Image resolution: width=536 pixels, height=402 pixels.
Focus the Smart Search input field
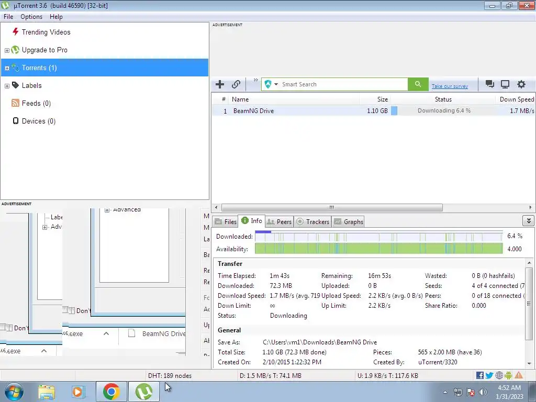click(343, 84)
